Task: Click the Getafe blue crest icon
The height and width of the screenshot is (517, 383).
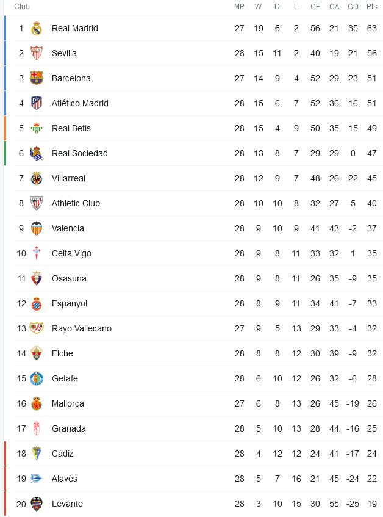Action: coord(37,378)
